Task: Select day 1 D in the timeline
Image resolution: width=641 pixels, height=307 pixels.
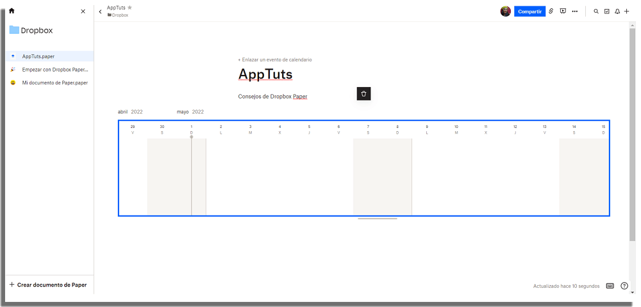Action: tap(191, 130)
